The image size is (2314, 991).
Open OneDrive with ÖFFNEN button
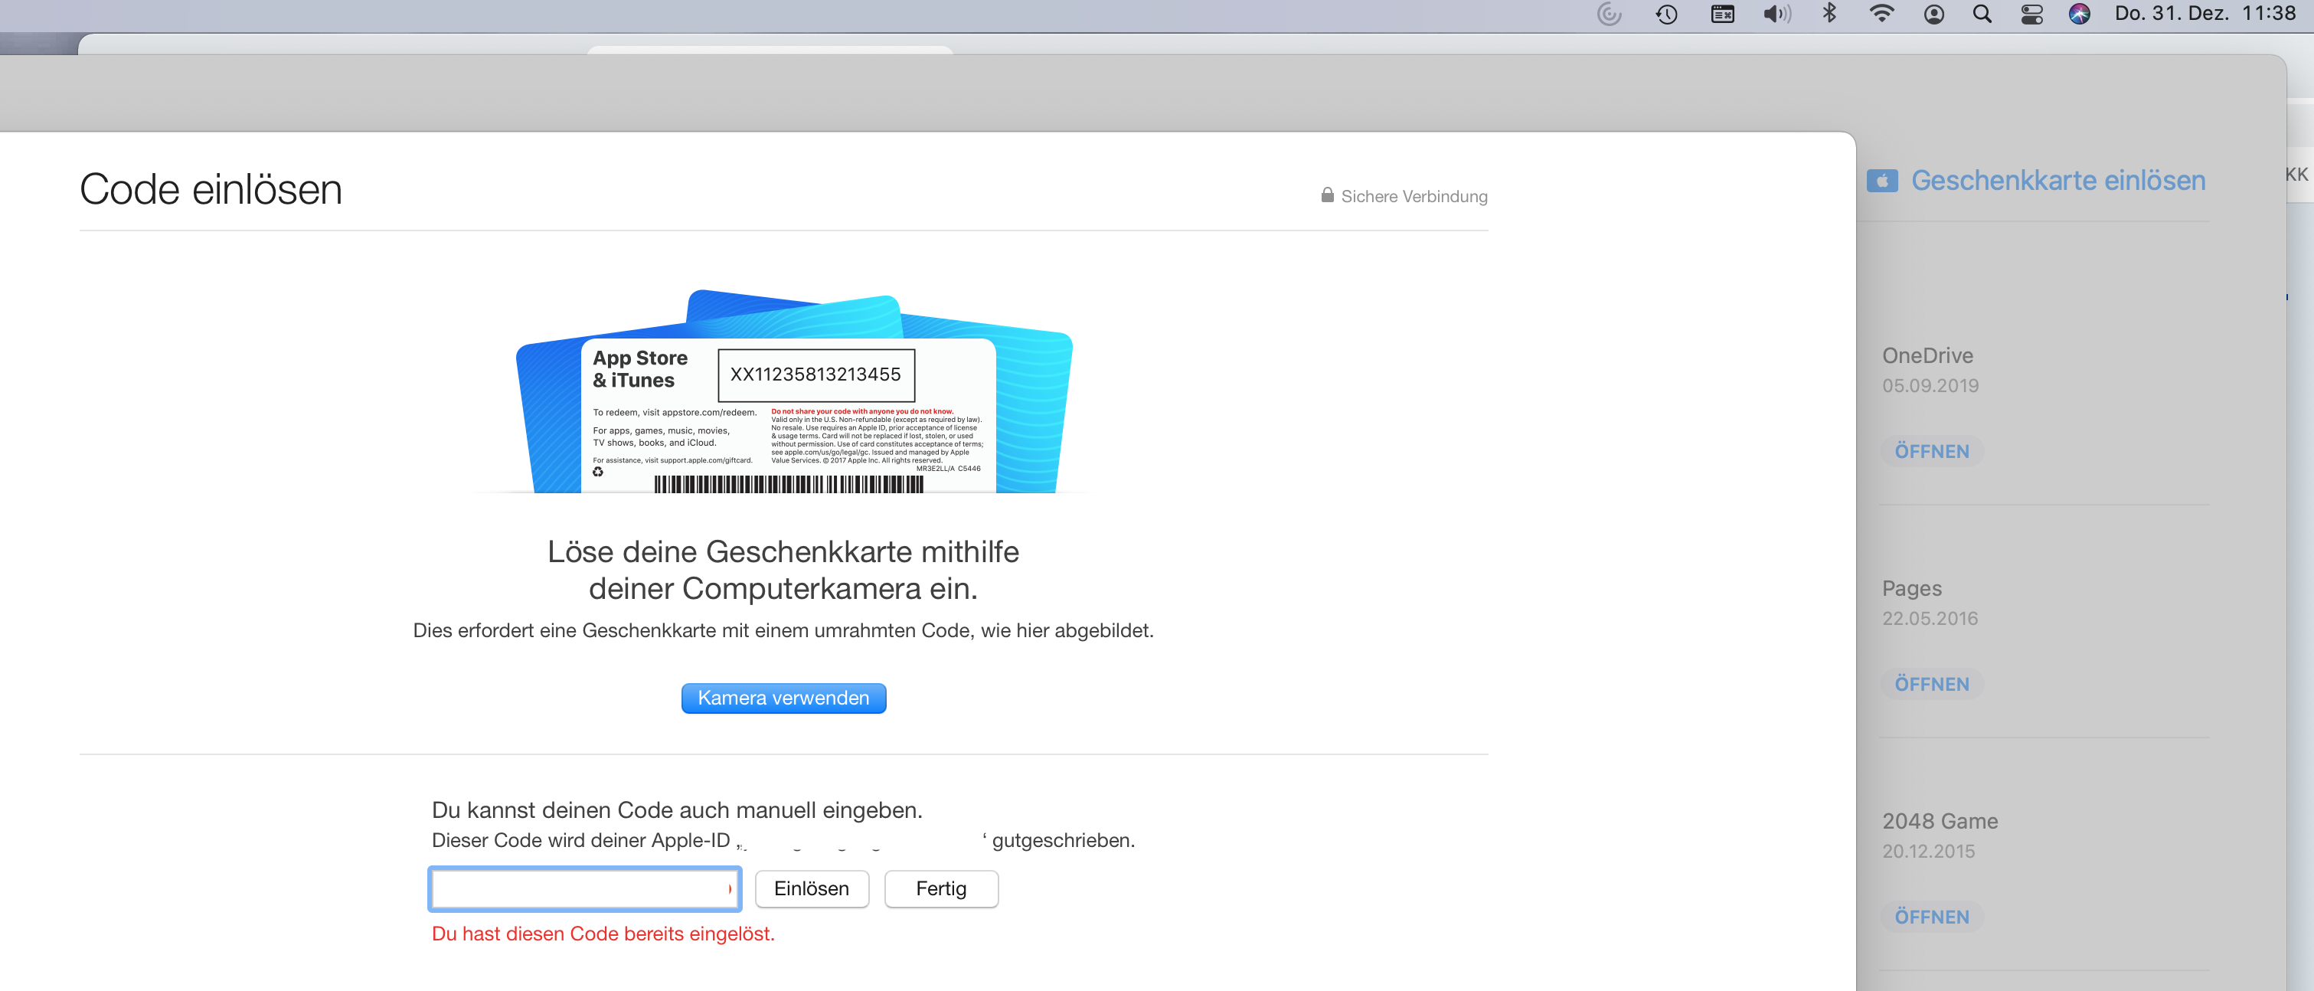(1931, 451)
